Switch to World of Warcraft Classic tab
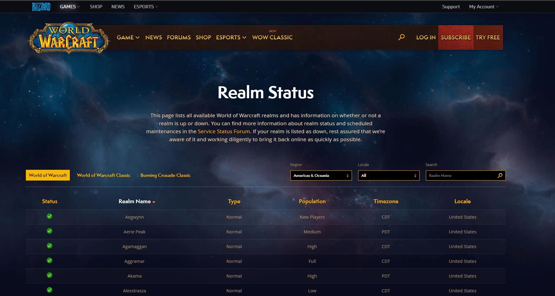 point(104,175)
